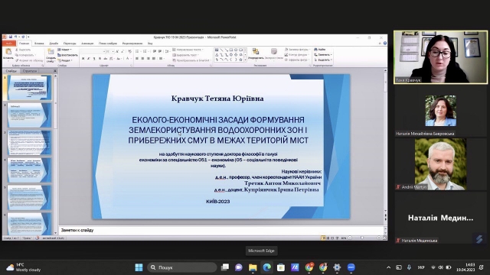Switch to the Структура outline tab

coord(30,71)
